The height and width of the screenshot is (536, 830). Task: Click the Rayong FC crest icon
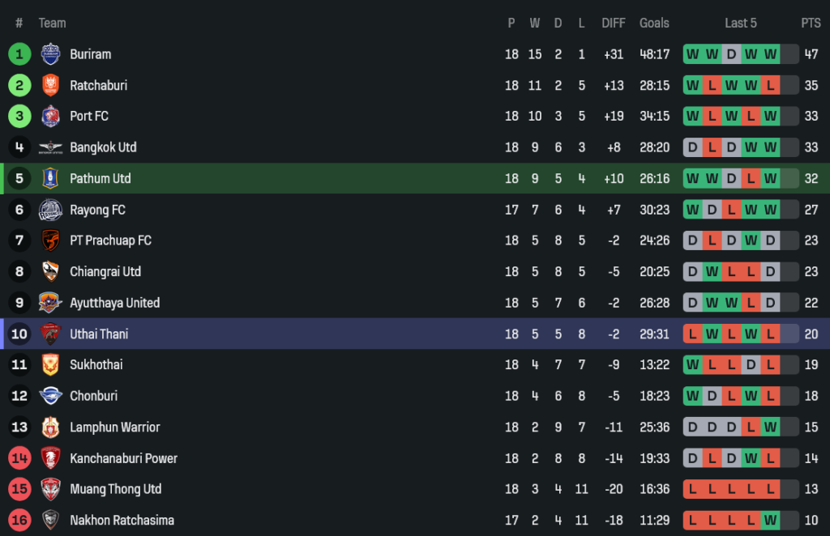point(50,210)
